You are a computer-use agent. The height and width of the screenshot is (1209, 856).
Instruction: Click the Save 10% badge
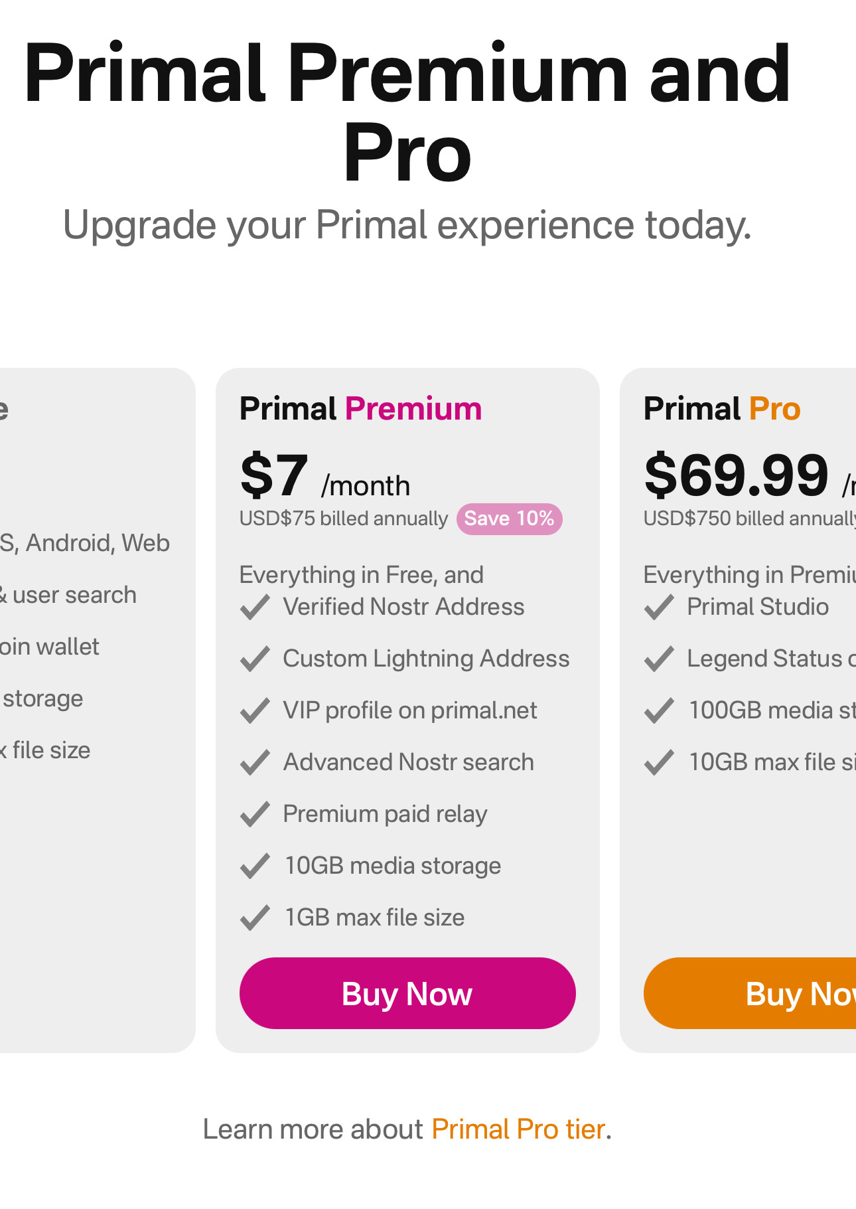tap(509, 519)
